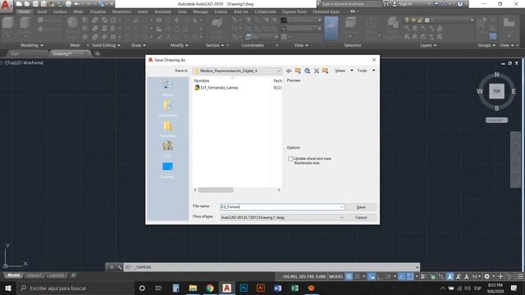525x295 pixels.
Task: Click horizontal scrollbar thumb in file list
Action: [216, 190]
